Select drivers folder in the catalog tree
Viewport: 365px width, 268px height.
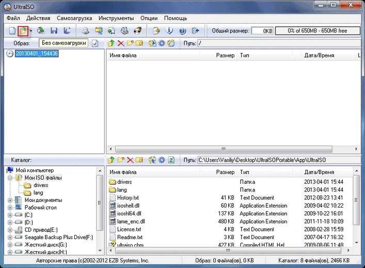click(41, 185)
